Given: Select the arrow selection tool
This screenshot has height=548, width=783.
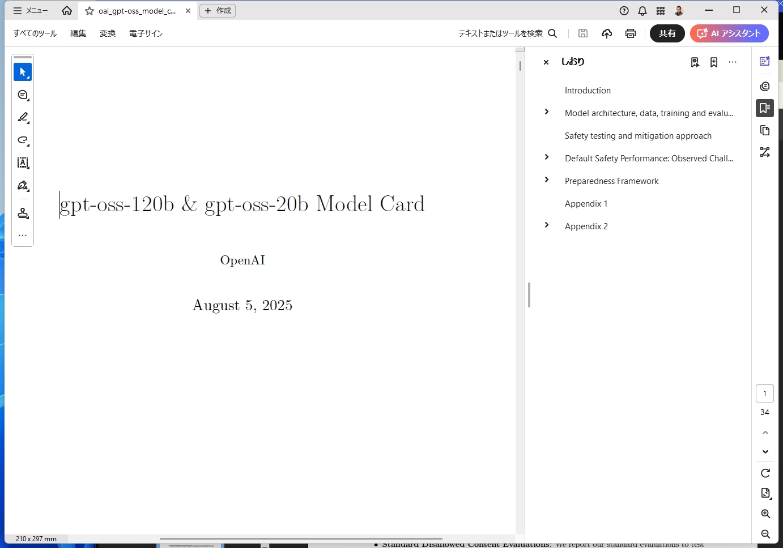Looking at the screenshot, I should coord(23,72).
